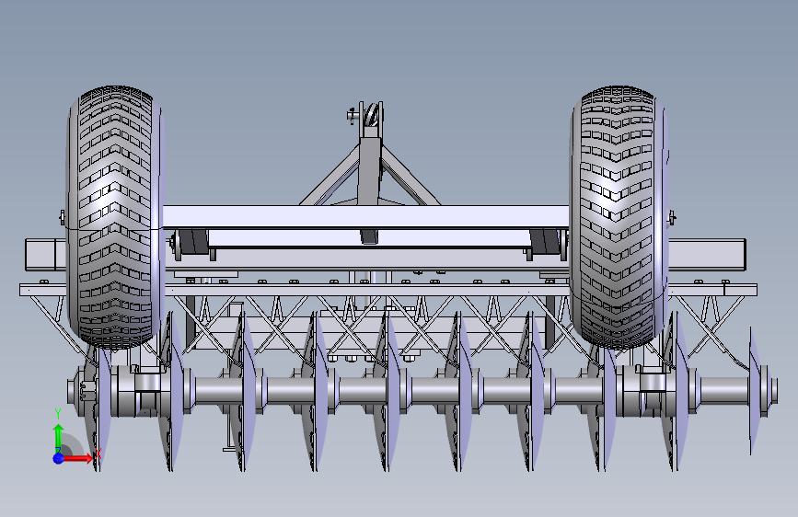
Task: Select the upper cross beam between the wheels
Action: click(x=366, y=216)
